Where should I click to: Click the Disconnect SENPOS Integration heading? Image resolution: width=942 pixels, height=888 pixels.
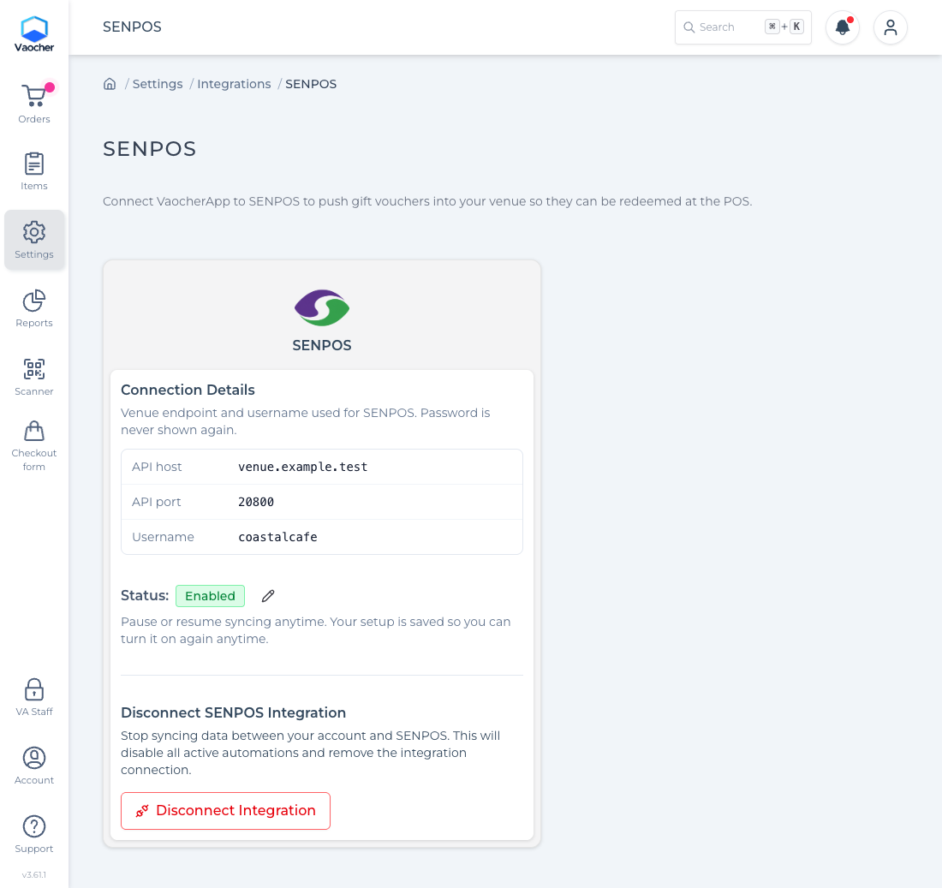[x=233, y=712]
